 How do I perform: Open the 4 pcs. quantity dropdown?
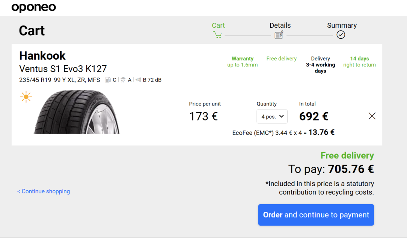pos(272,116)
